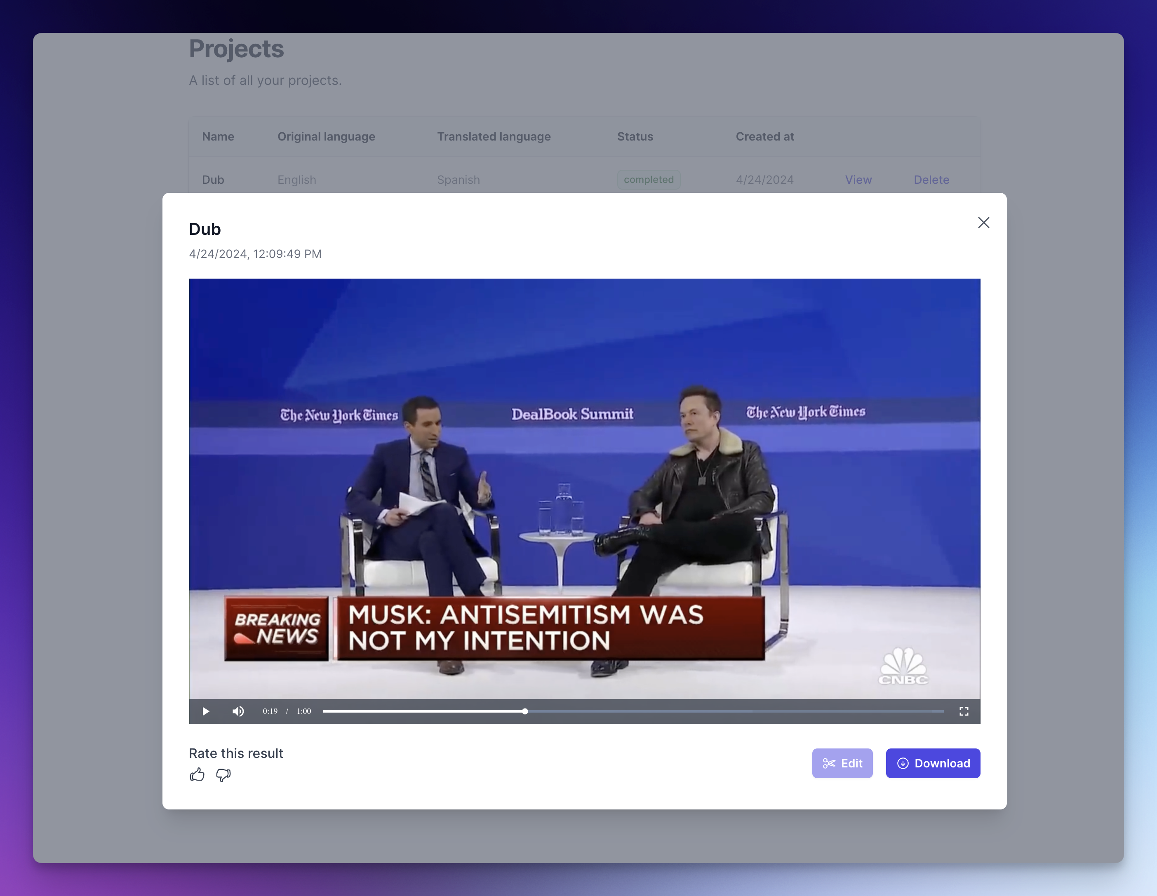This screenshot has height=896, width=1157.
Task: Click the View link for Dub
Action: [858, 180]
